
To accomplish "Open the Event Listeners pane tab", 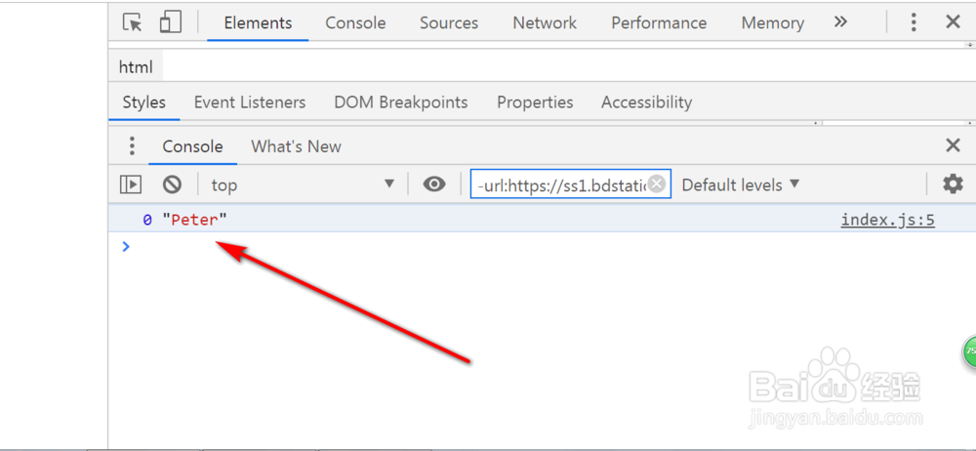I will click(x=250, y=102).
